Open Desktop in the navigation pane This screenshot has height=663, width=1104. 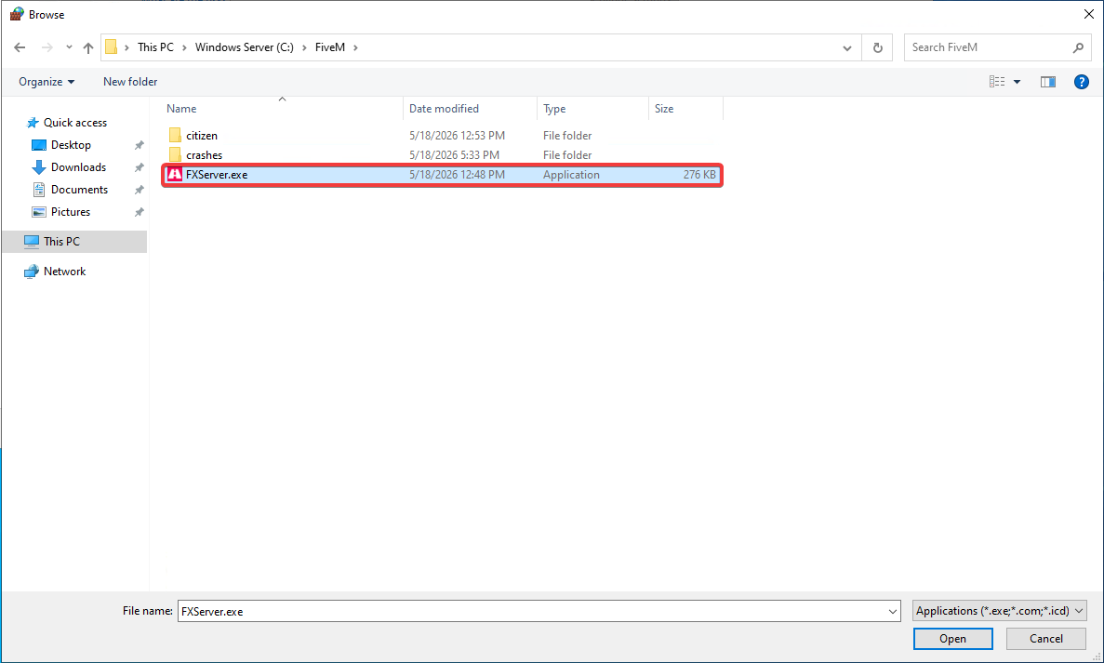(x=71, y=145)
